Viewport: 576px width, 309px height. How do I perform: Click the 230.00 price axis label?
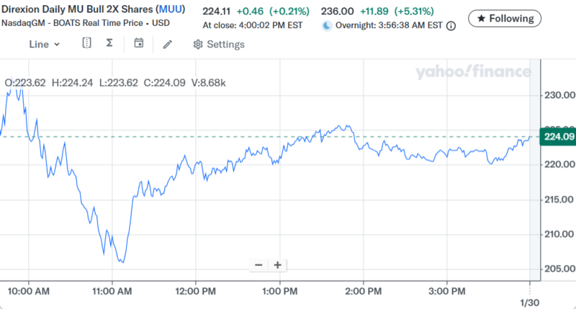pyautogui.click(x=558, y=95)
